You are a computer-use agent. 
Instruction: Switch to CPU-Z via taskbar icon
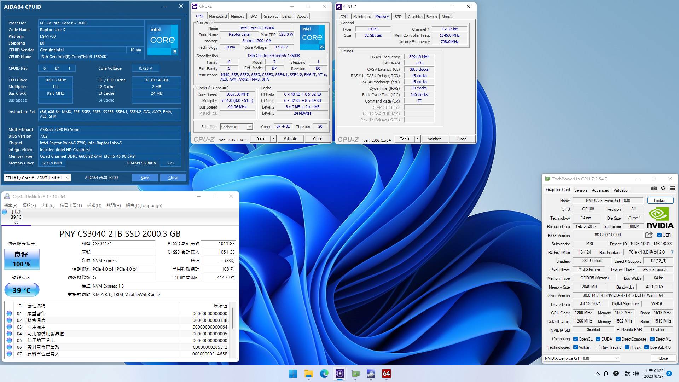click(x=340, y=374)
